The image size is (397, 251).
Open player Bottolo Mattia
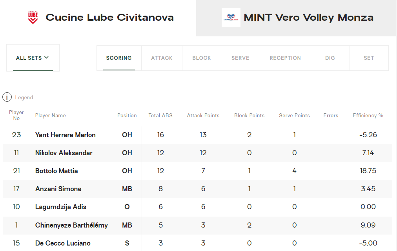56,171
